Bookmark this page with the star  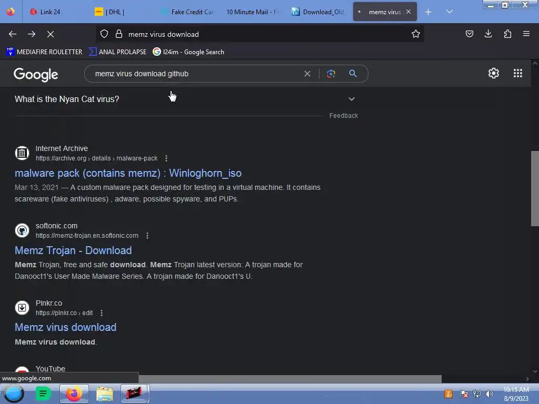(416, 34)
